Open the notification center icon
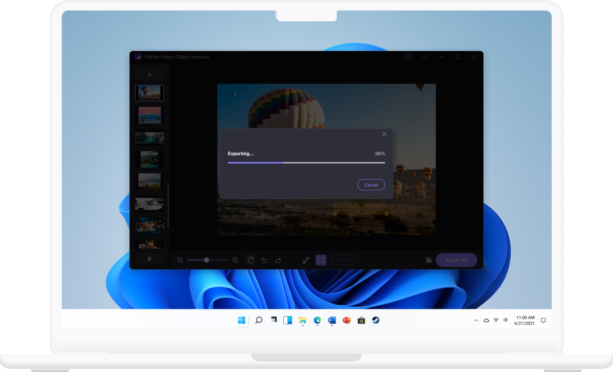 [x=543, y=320]
